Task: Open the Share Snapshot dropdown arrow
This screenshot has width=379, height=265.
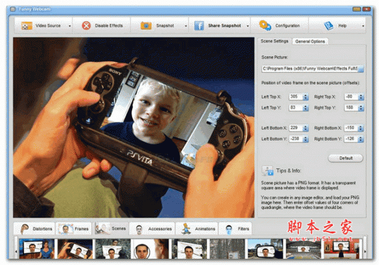Action: [248, 26]
